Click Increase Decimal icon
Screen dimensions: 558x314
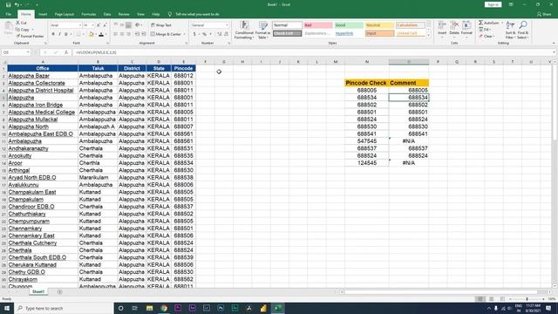[x=219, y=34]
